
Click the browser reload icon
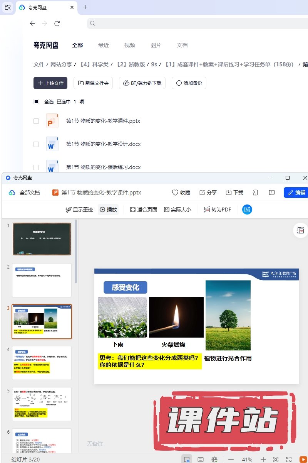click(x=57, y=24)
